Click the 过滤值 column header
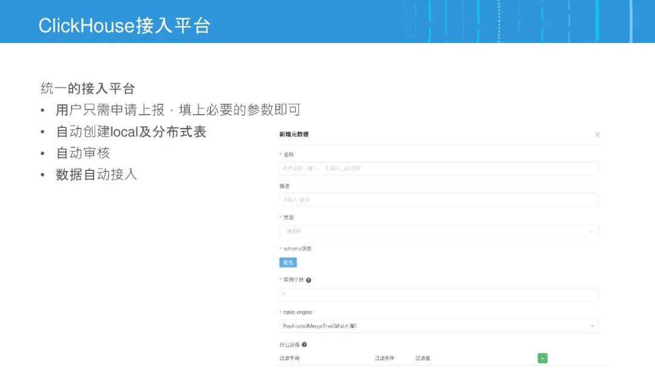 (x=423, y=358)
